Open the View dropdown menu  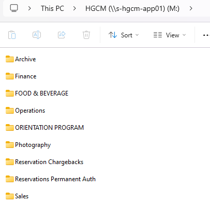(170, 35)
